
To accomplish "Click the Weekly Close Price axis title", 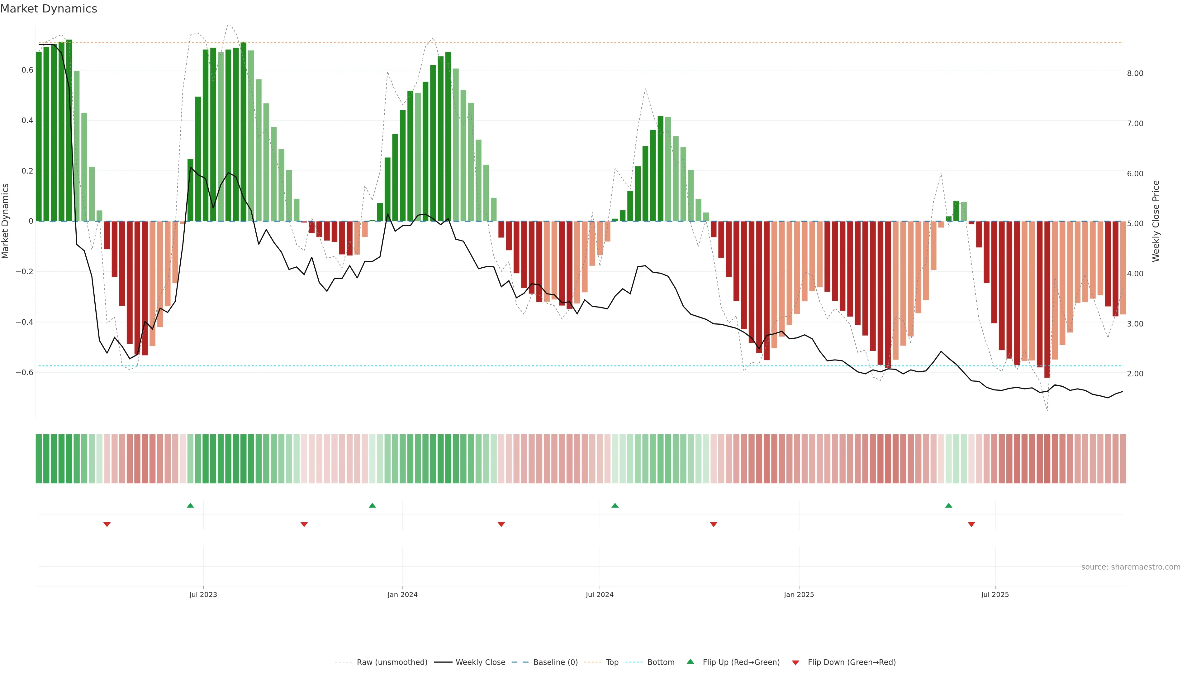I will 1156,221.
